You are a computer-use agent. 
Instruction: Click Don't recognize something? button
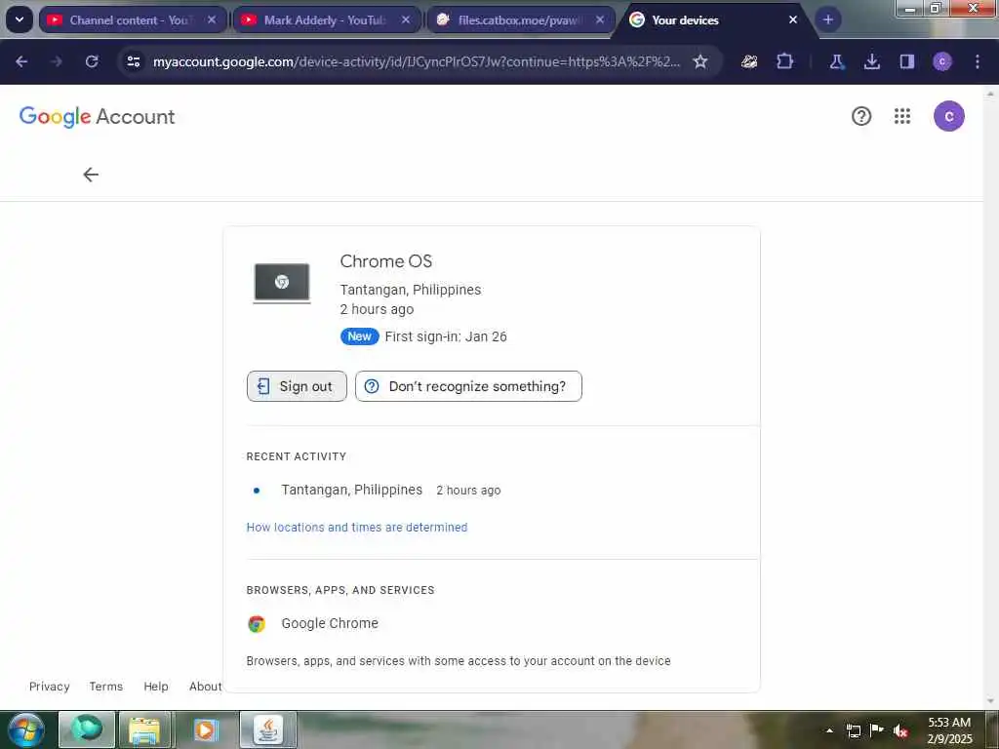coord(468,386)
